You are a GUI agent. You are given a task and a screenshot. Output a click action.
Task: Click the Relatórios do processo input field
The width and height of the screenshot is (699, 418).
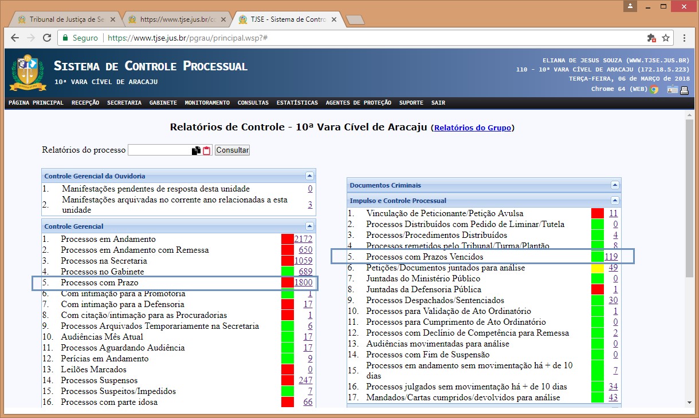point(159,150)
